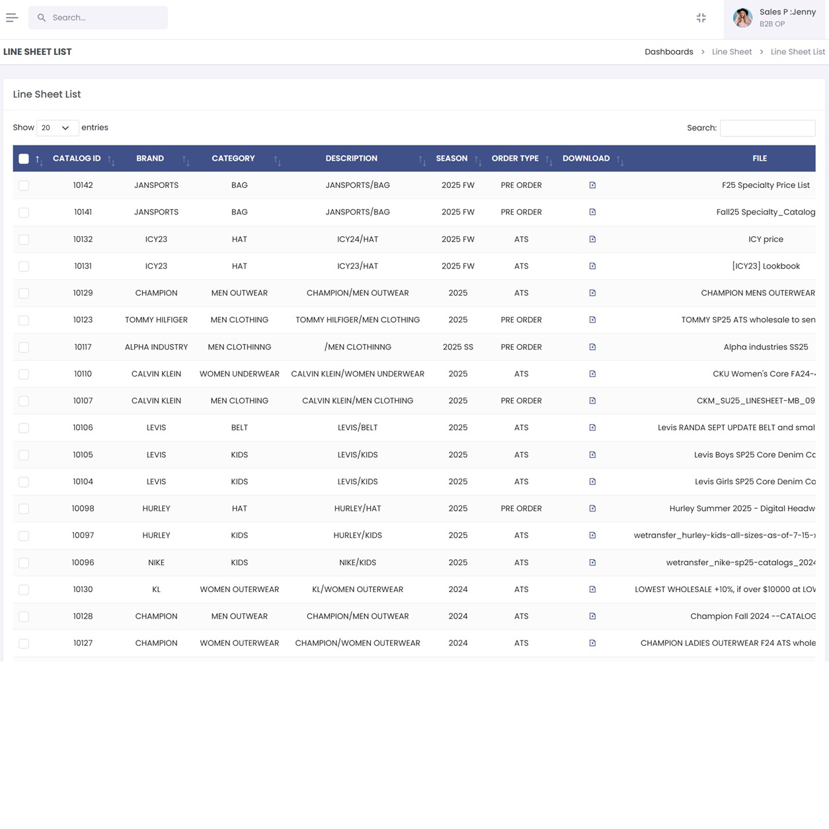The width and height of the screenshot is (829, 829).
Task: Check the row for catalog 10129
Action: [24, 293]
